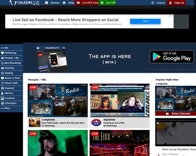Select the News & Tech category

coord(11,78)
